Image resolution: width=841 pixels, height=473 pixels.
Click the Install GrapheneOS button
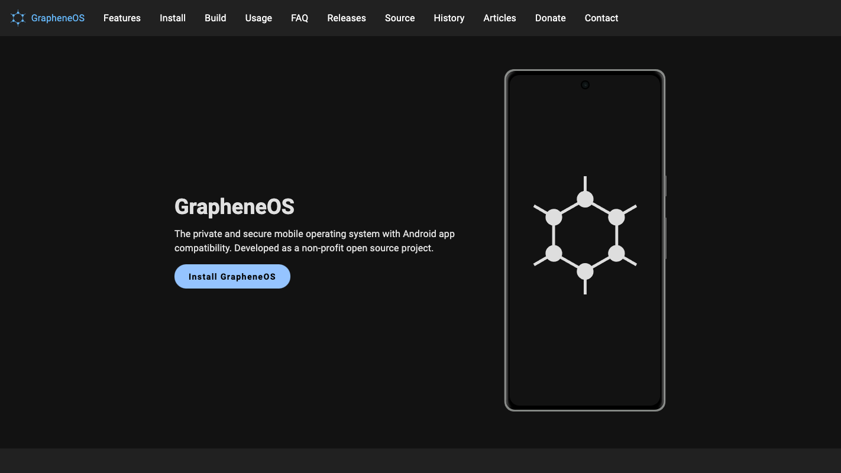pos(232,277)
